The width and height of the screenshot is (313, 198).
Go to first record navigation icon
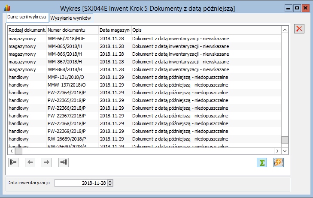pos(13,162)
